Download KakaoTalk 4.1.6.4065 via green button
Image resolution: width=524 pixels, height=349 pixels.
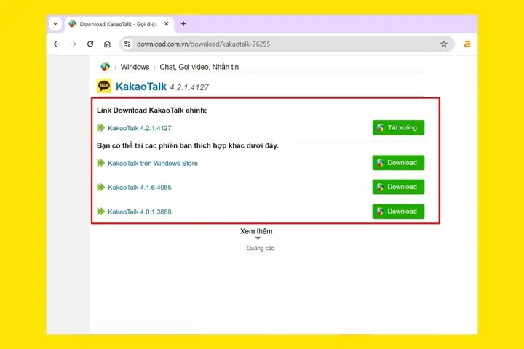(398, 187)
